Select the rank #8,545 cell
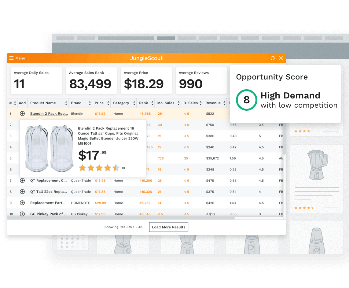The width and height of the screenshot is (349, 288). pyautogui.click(x=145, y=214)
